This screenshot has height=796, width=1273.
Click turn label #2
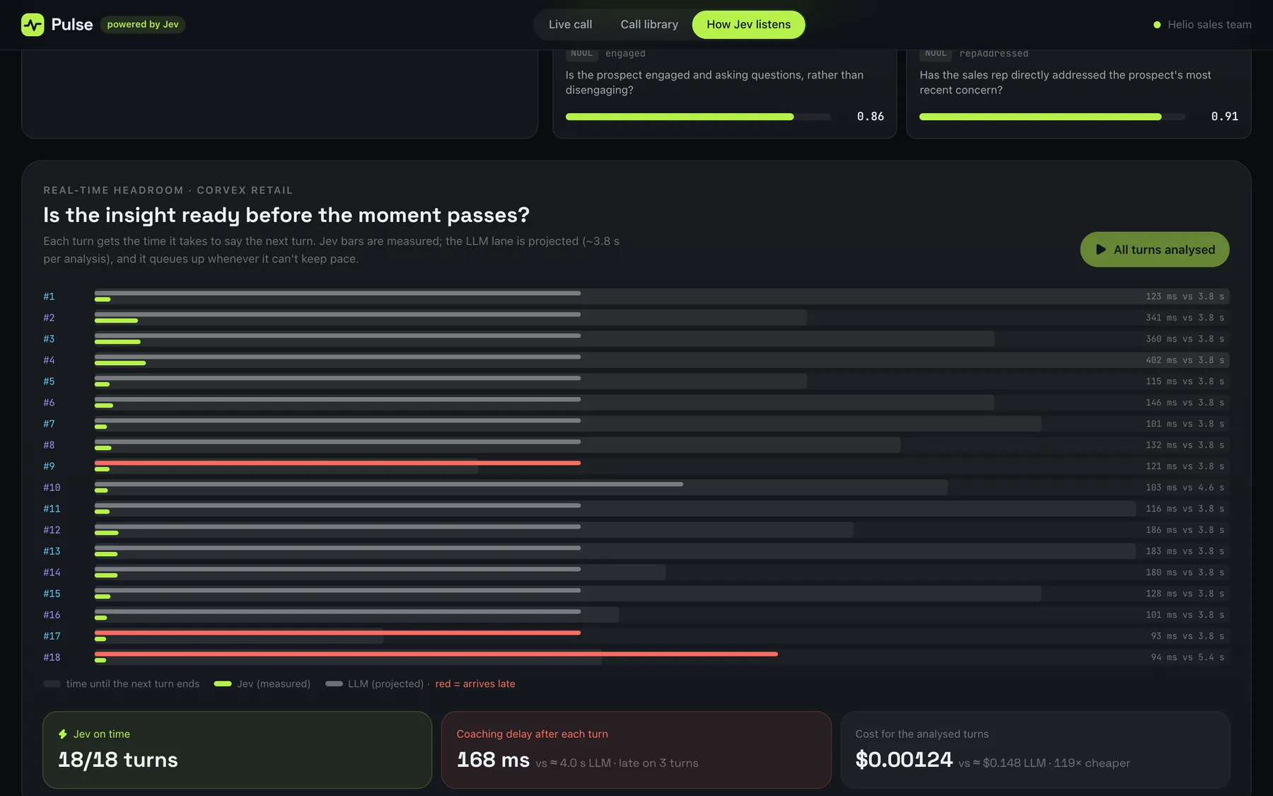coord(49,318)
